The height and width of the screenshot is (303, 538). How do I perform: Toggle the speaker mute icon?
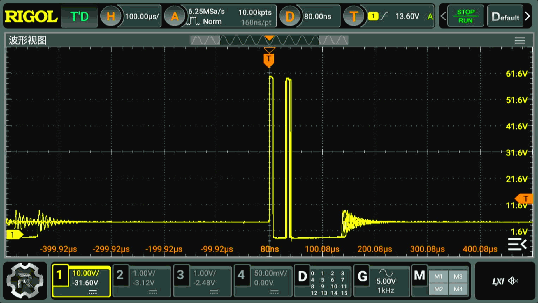tap(513, 281)
